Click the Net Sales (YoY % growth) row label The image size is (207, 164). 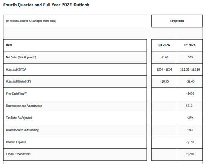(x=21, y=57)
